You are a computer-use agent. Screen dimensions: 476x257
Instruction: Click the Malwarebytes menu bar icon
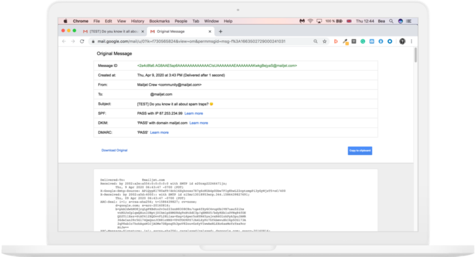[x=302, y=21]
